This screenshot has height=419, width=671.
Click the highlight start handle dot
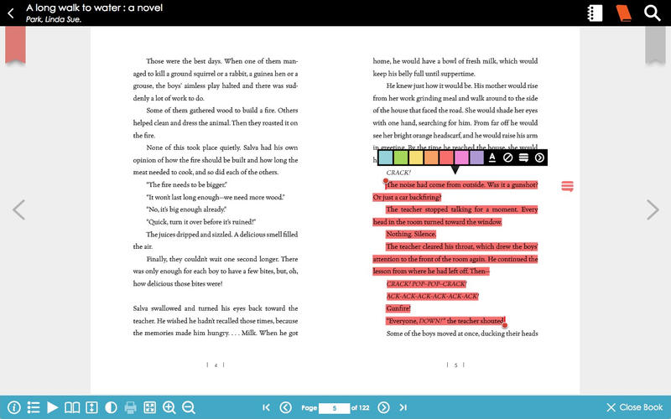click(x=386, y=181)
